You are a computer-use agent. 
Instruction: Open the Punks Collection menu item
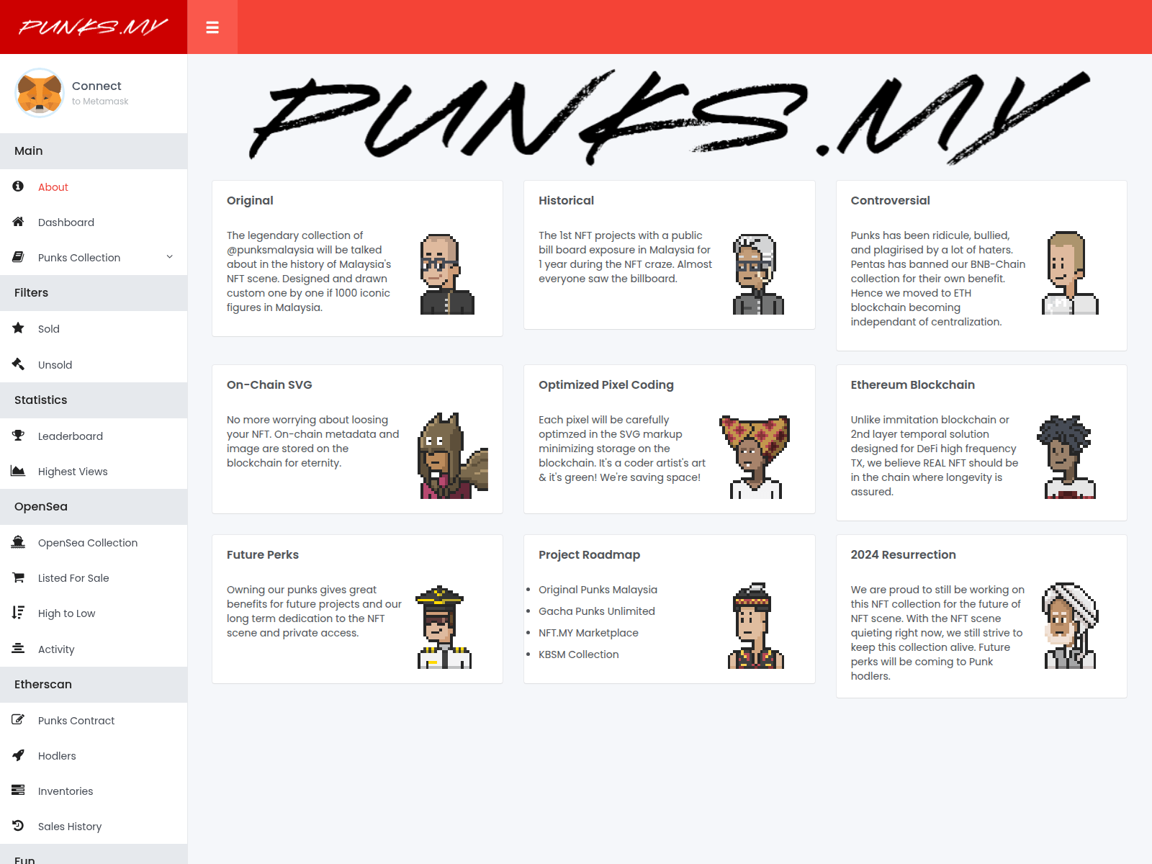(x=94, y=258)
